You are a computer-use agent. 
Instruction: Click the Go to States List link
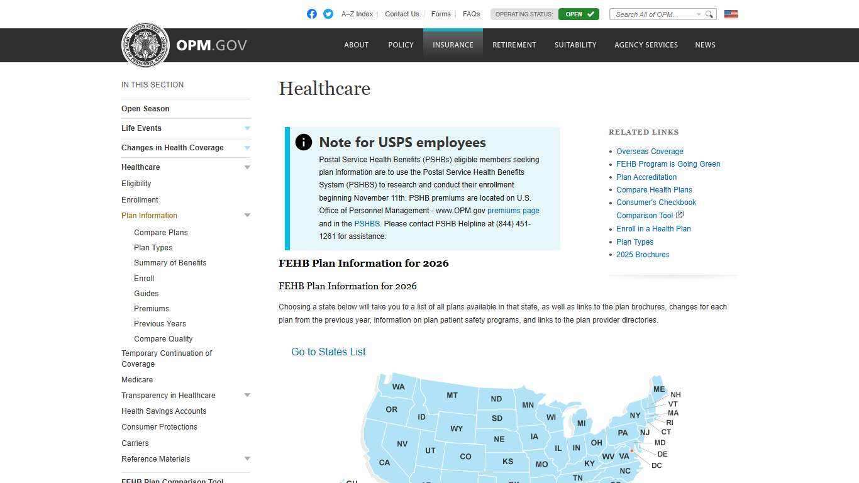(328, 352)
